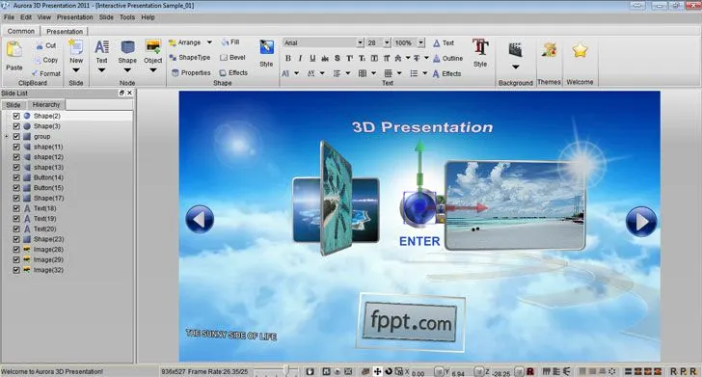Insert a Shape node
Image resolution: width=702 pixels, height=377 pixels.
point(127,52)
